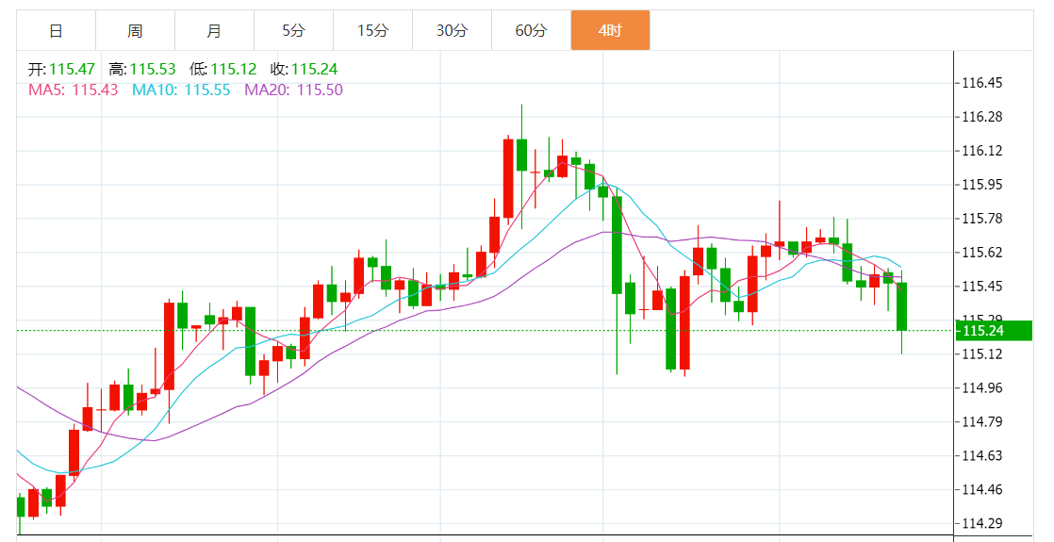Select the 周 weekly chart tab
The image size is (1054, 542).
click(135, 30)
